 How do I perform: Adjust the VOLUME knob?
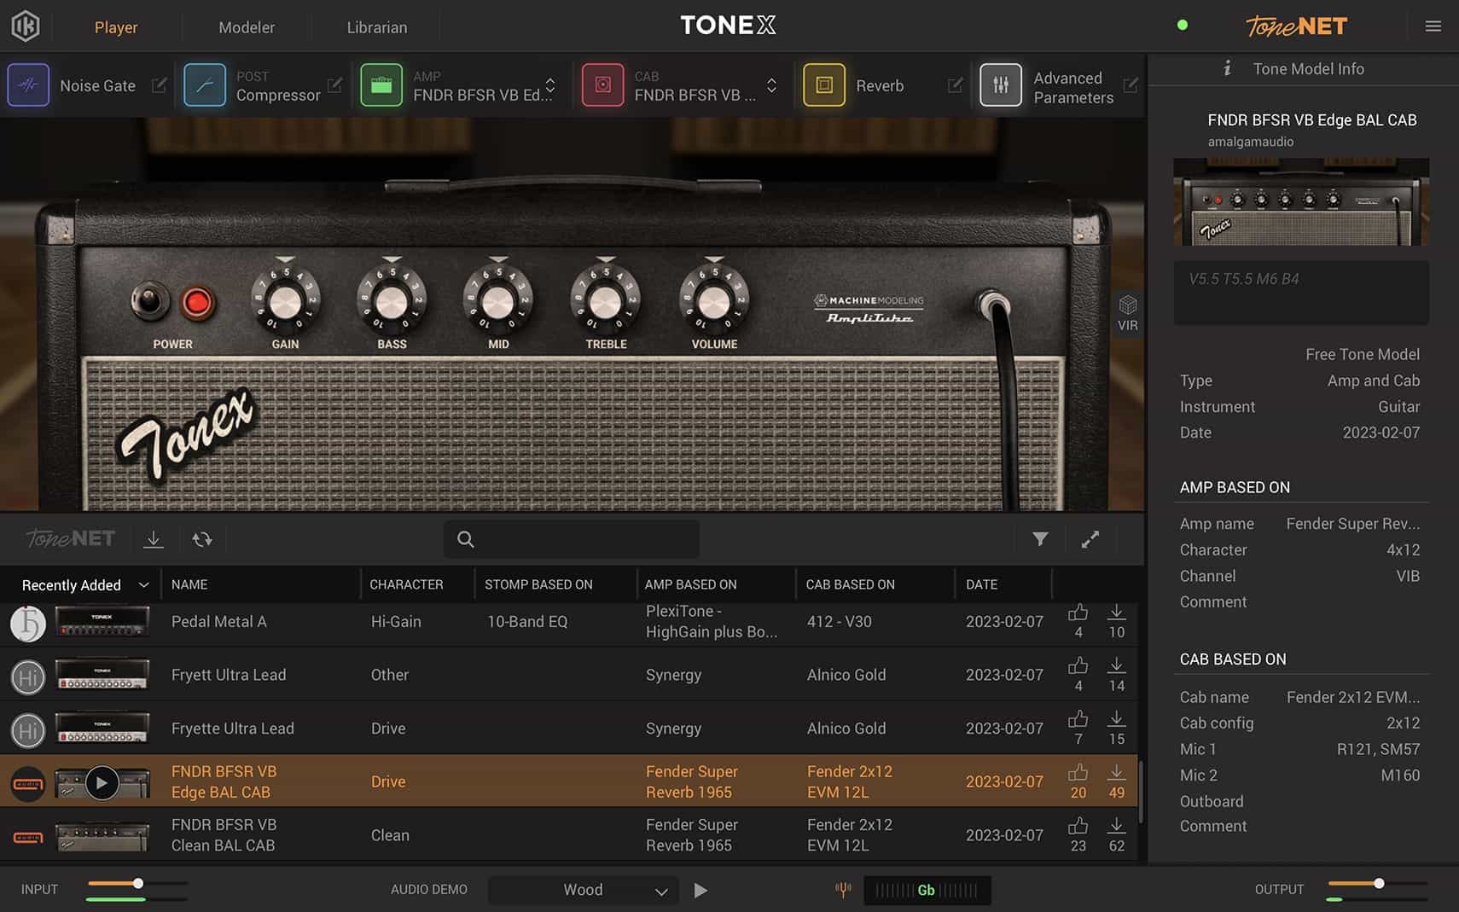coord(714,300)
